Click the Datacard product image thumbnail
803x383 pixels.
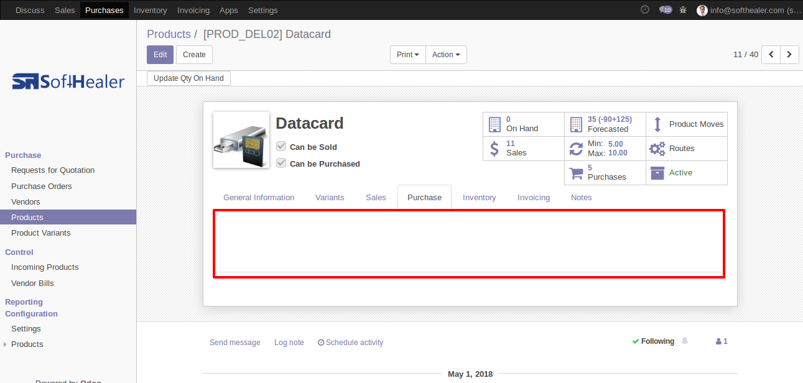pyautogui.click(x=241, y=140)
